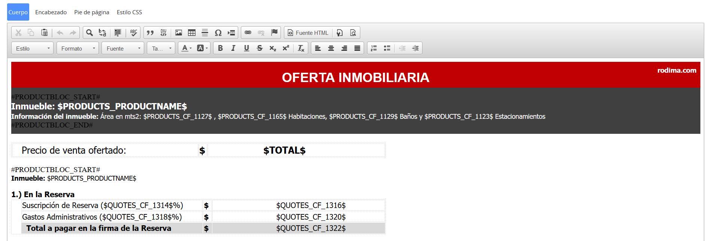Select the Estilo CSS tab
The width and height of the screenshot is (709, 241).
(x=129, y=12)
